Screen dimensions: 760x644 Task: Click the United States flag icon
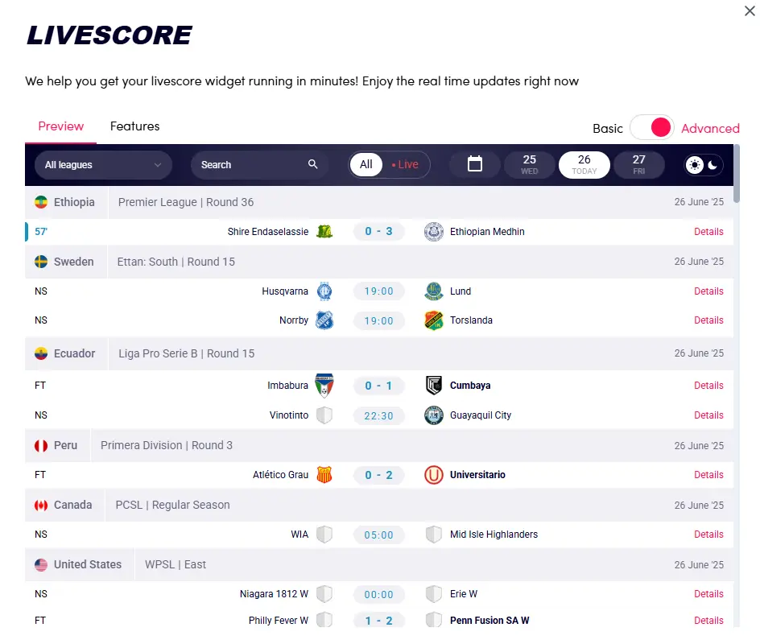point(41,564)
